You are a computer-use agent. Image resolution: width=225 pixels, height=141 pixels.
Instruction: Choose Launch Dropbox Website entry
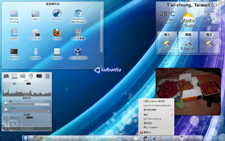[157, 105]
